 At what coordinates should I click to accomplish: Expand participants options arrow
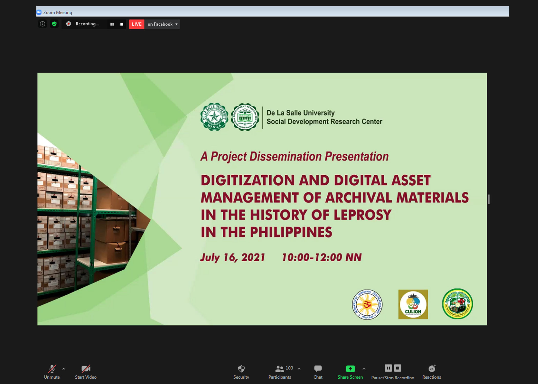tap(299, 369)
